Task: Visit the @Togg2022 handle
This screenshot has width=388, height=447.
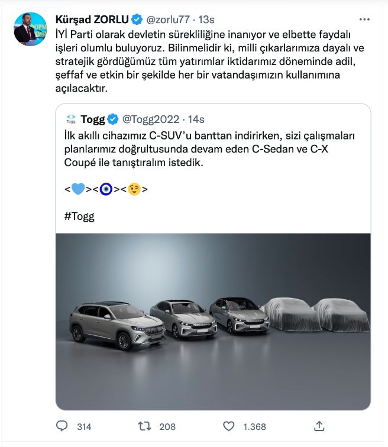Action: (151, 119)
